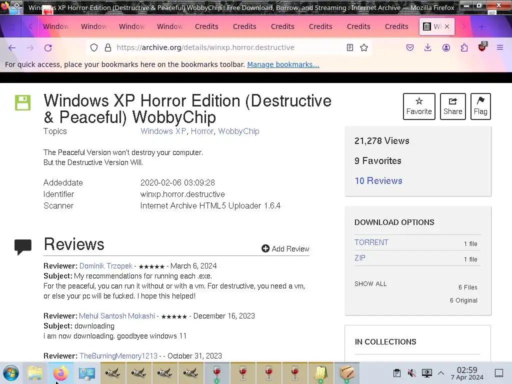Viewport: 512px width, 384px height.
Task: Show site security via padlock icon
Action: pos(108,47)
